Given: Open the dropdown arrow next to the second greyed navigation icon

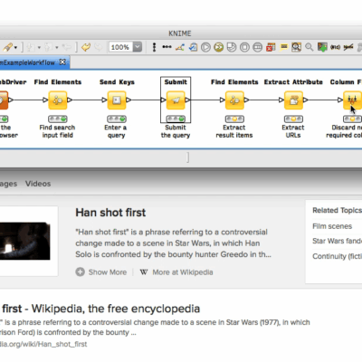Looking at the screenshot, I should point(56,48).
